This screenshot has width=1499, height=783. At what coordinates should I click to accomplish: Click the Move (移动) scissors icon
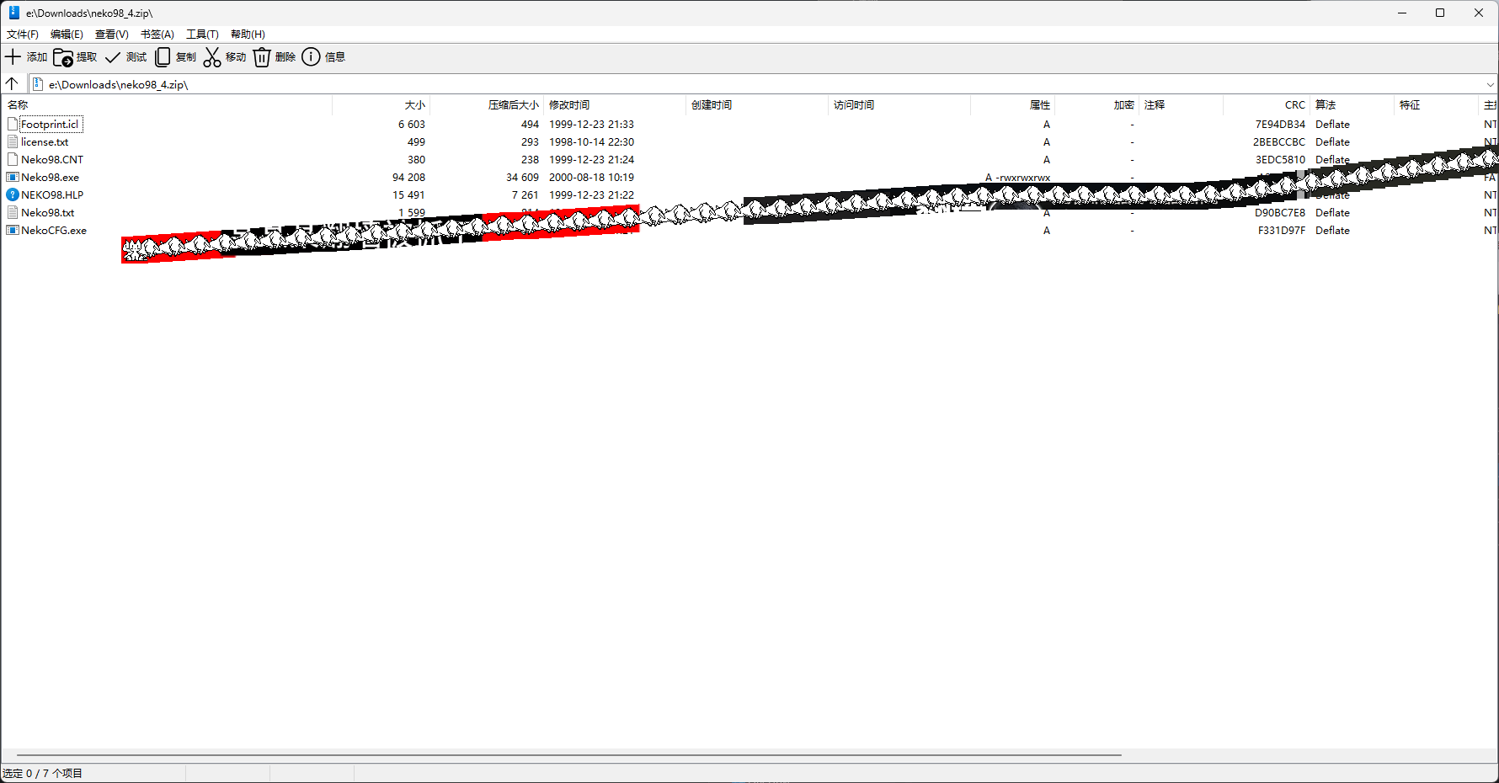pos(212,57)
